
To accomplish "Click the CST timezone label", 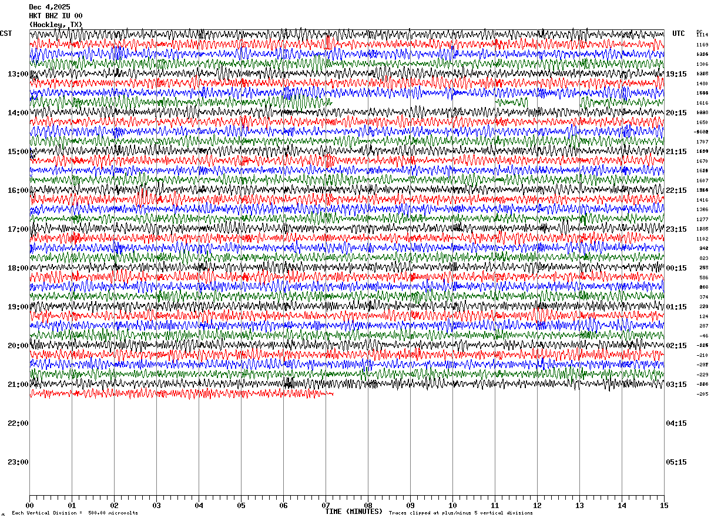I will [6, 34].
